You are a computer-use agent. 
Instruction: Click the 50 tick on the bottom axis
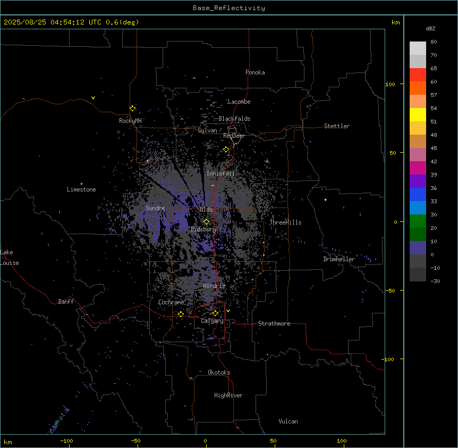pos(273,441)
